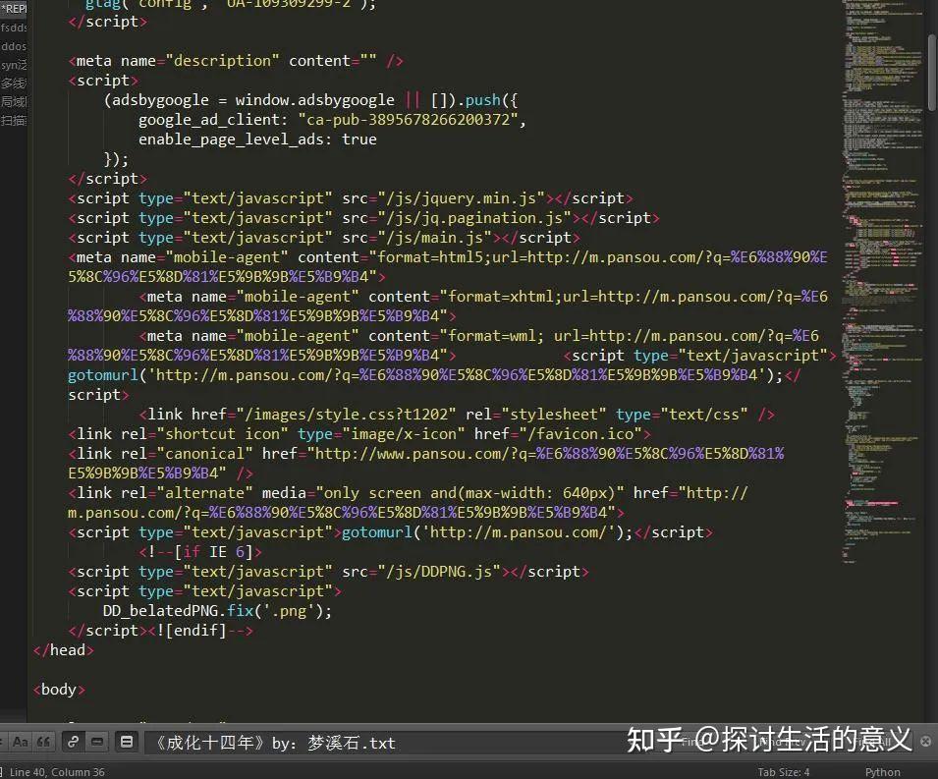The image size is (938, 779).
Task: Toggle wrap-around search link icon
Action: tap(73, 742)
